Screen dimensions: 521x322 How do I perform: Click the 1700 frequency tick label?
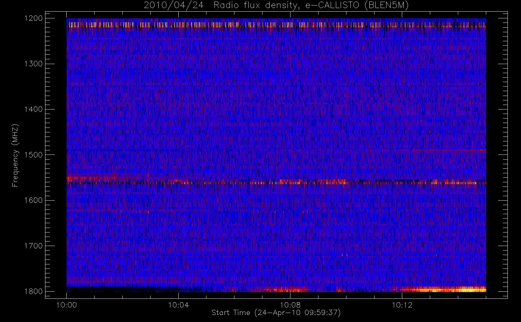pos(33,246)
